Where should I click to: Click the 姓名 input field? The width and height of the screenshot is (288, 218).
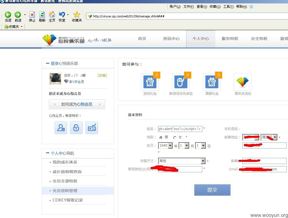tap(180, 129)
